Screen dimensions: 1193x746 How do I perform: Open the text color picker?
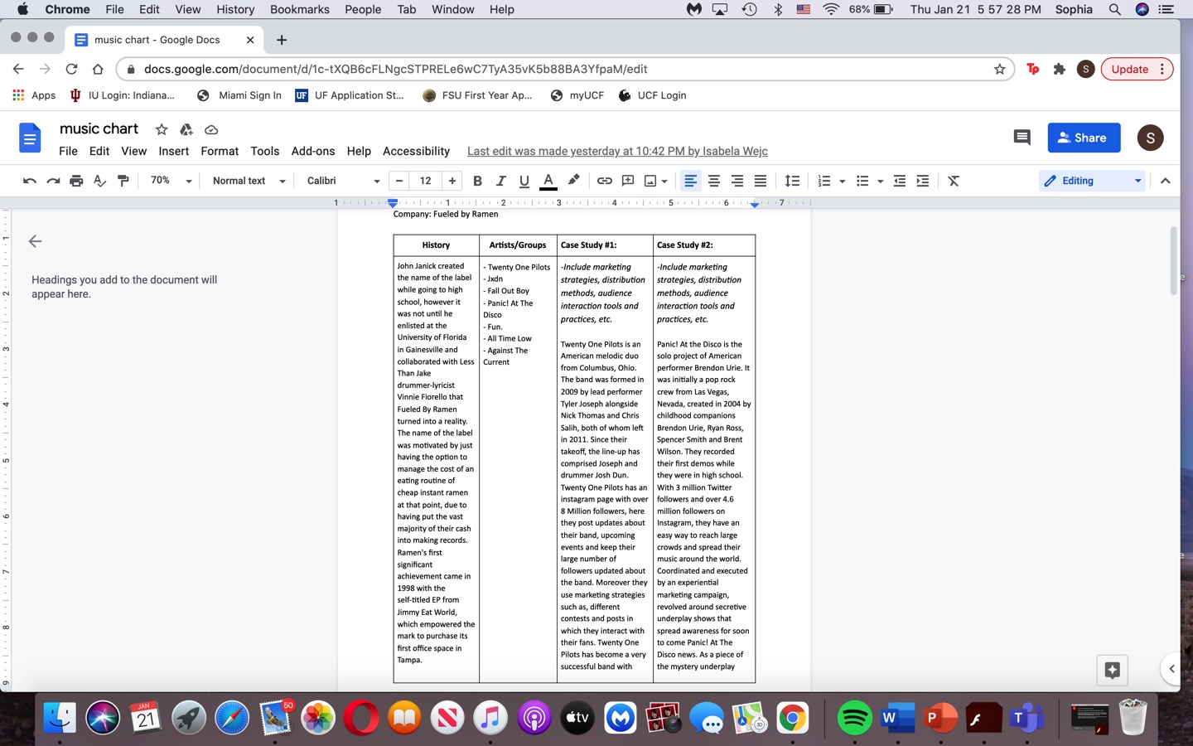(x=548, y=181)
